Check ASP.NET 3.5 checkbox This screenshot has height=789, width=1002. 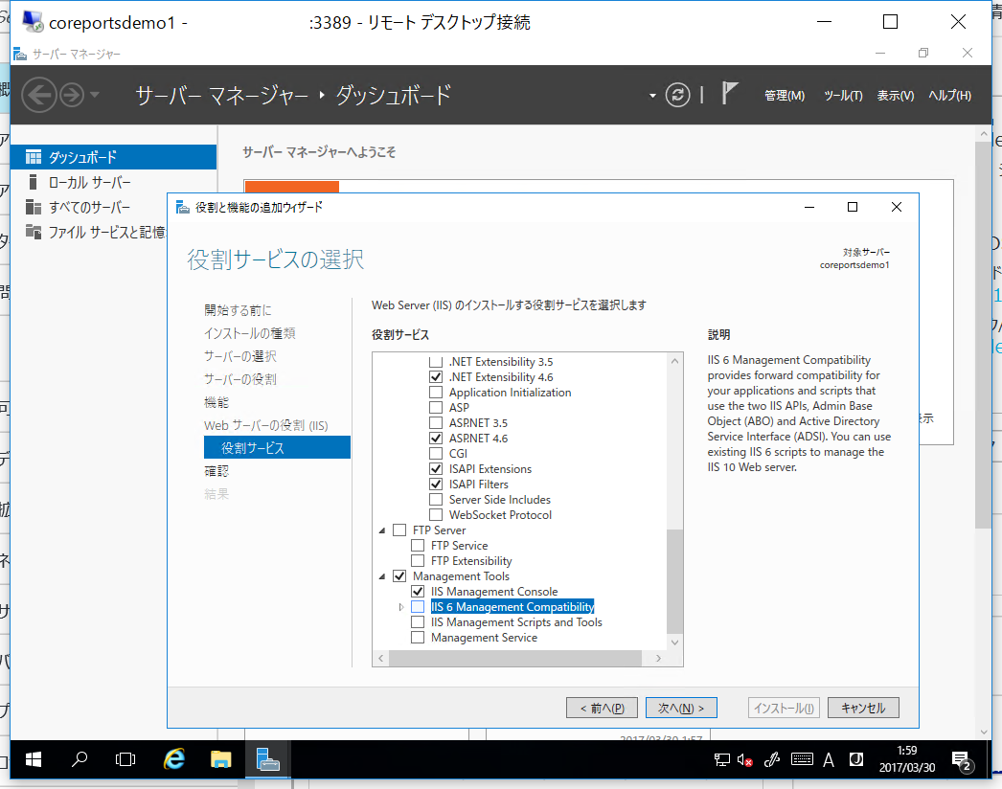click(x=436, y=423)
